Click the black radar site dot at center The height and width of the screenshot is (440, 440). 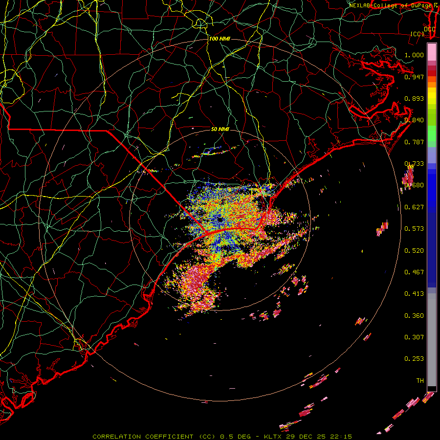220,220
